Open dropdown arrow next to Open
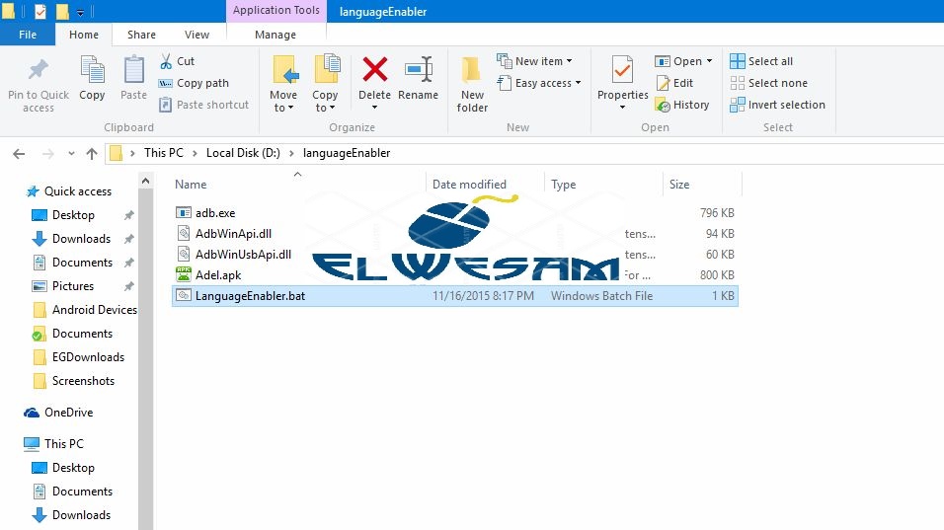 [x=710, y=61]
